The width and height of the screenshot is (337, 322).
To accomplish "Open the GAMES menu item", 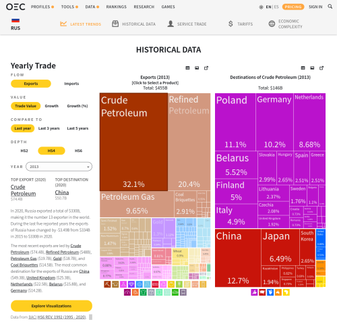I will (x=168, y=7).
